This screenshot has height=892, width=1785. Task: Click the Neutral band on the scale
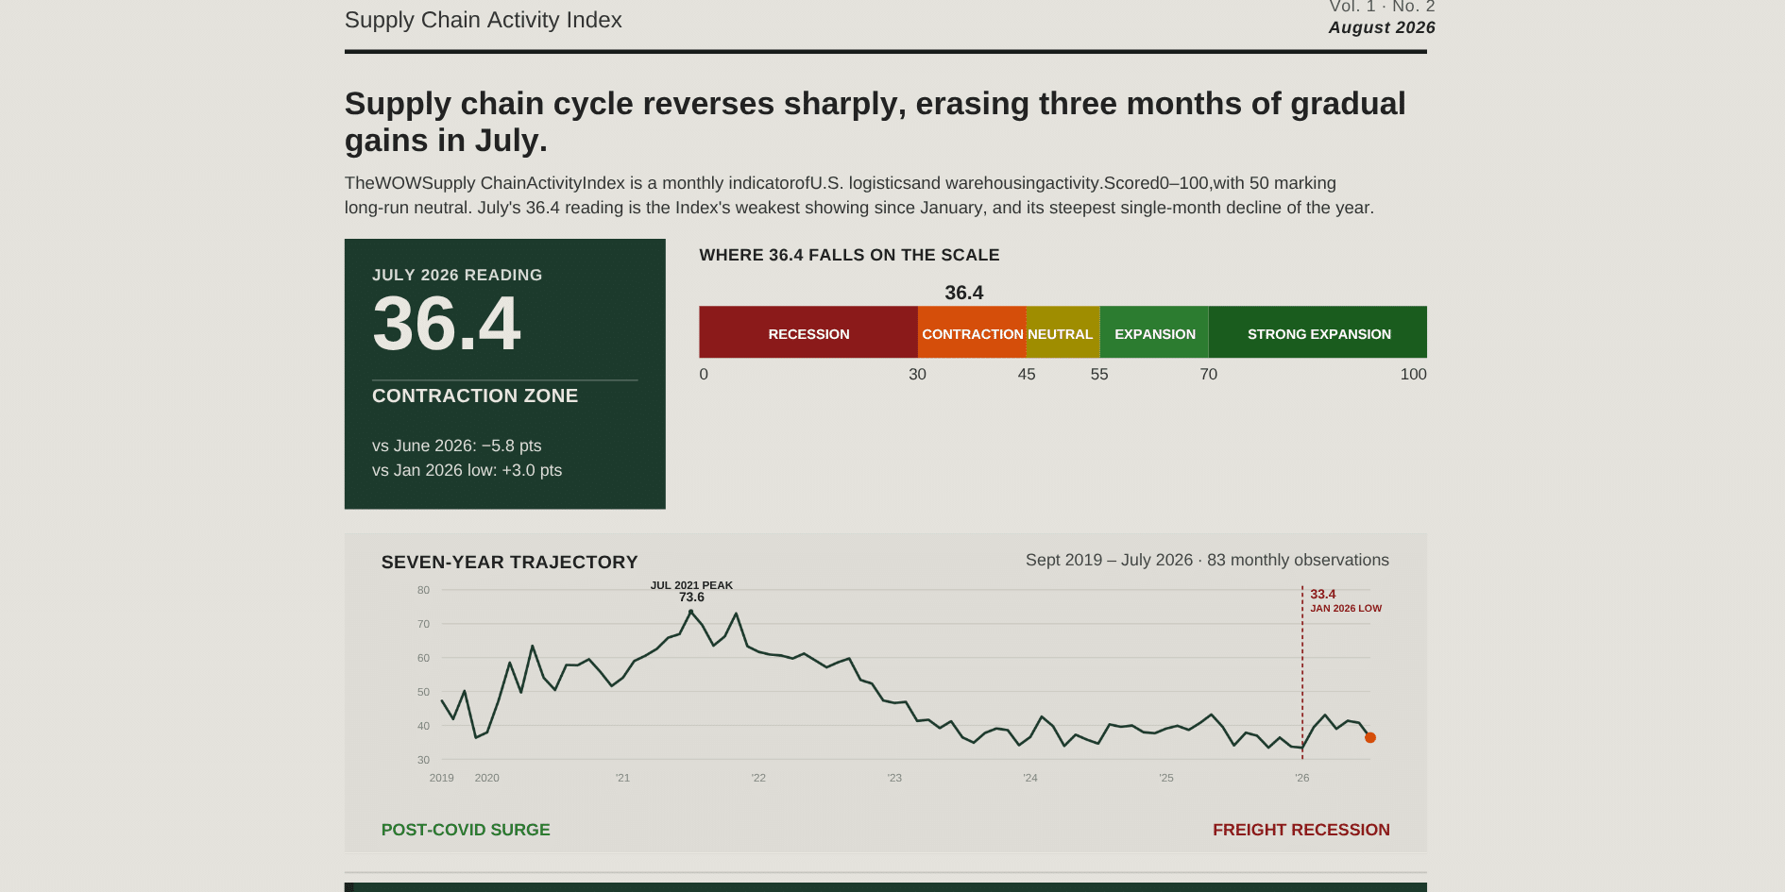point(1062,332)
